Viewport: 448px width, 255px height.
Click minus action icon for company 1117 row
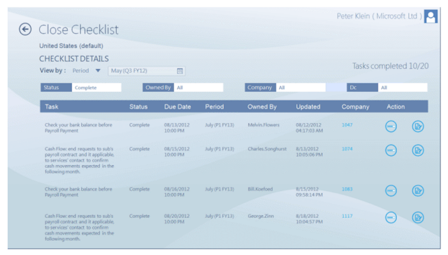(391, 217)
